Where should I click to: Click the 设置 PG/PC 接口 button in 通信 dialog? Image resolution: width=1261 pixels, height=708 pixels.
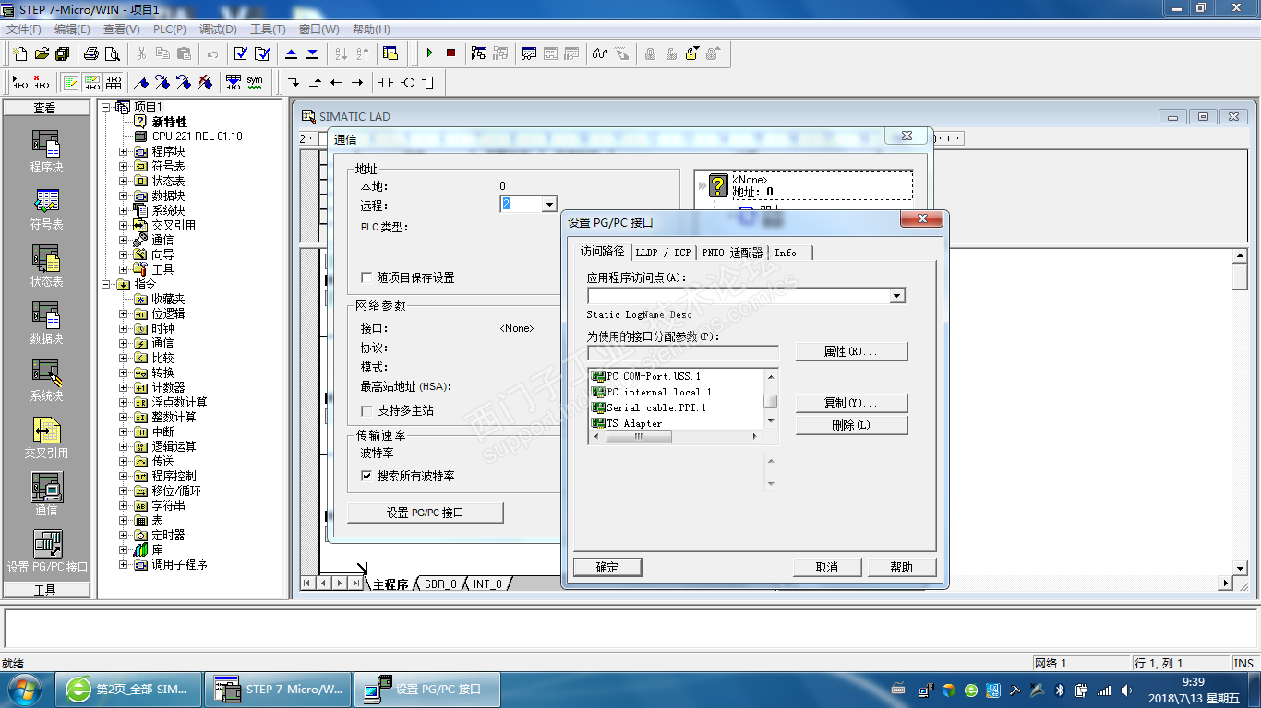[426, 513]
